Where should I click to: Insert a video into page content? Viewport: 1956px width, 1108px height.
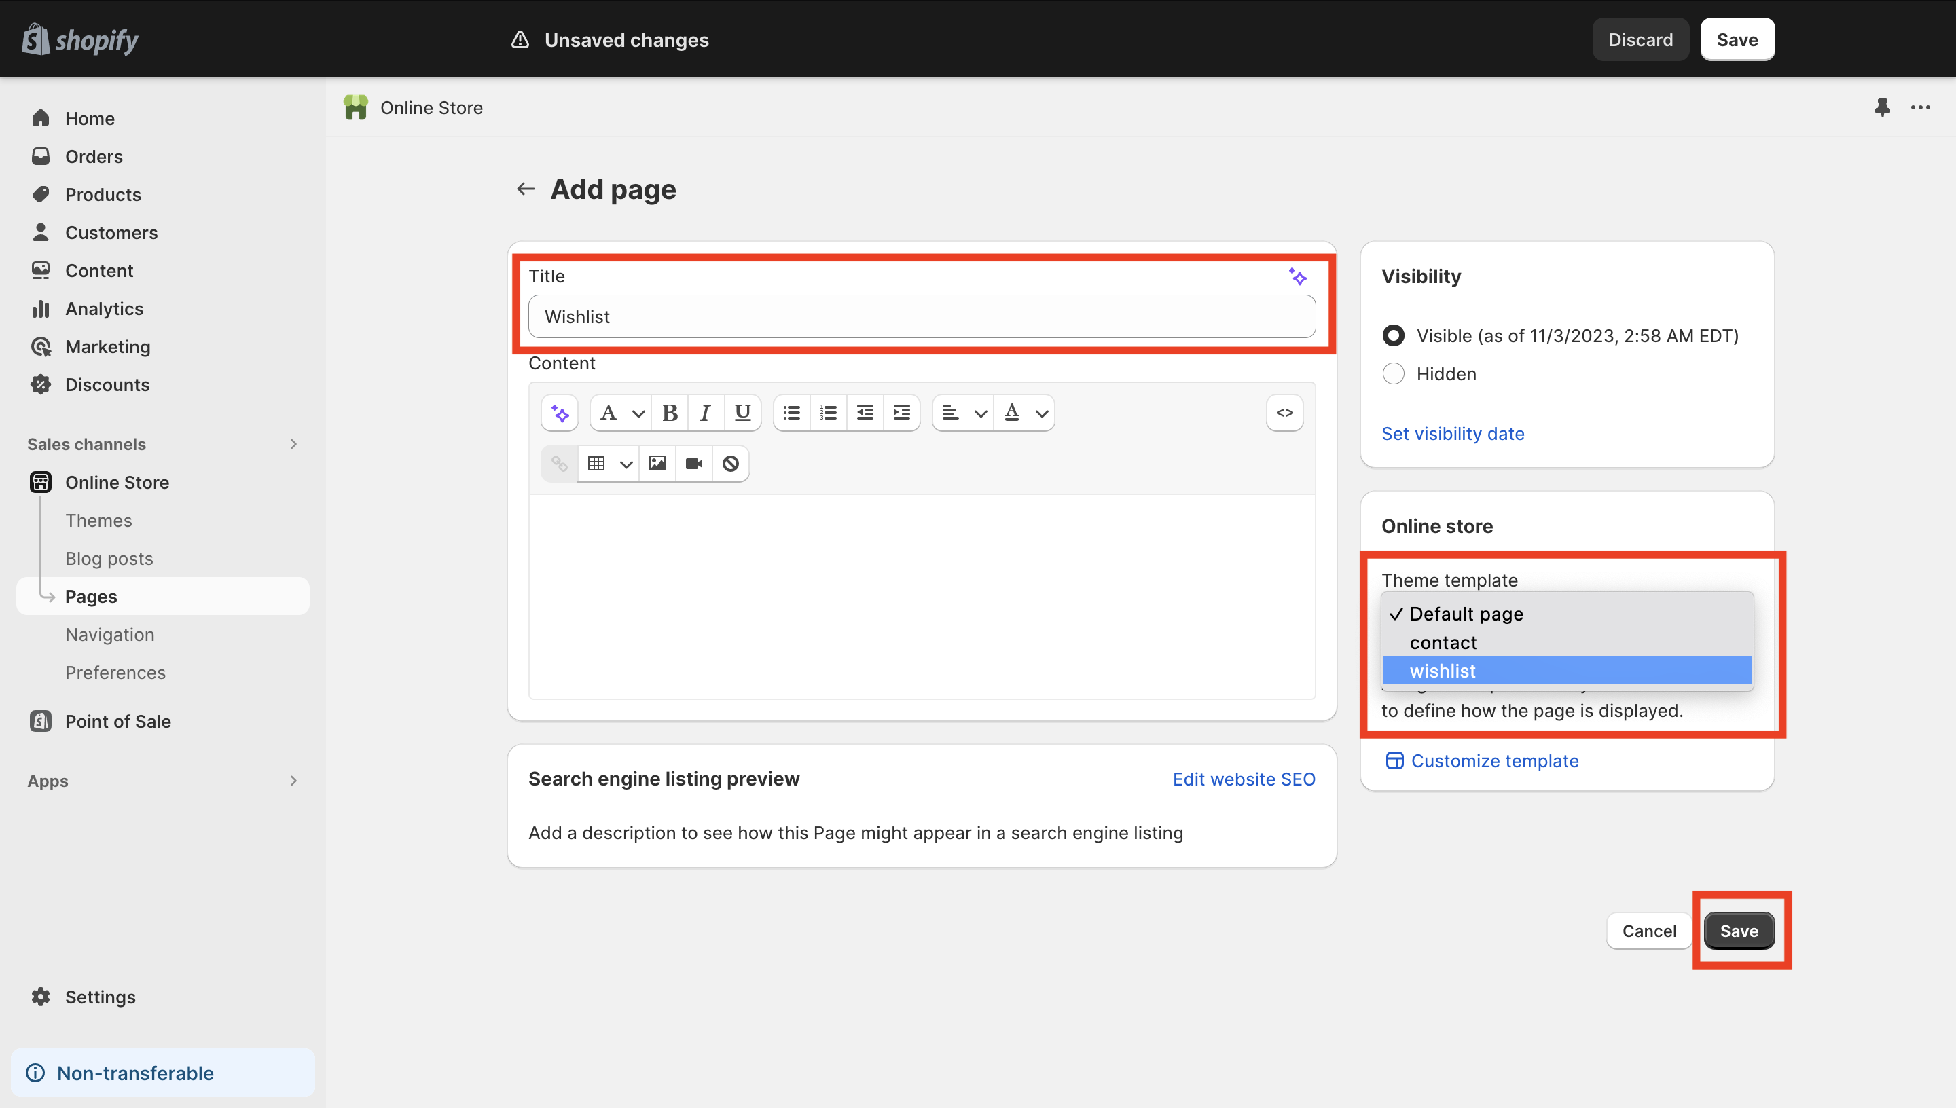(693, 464)
